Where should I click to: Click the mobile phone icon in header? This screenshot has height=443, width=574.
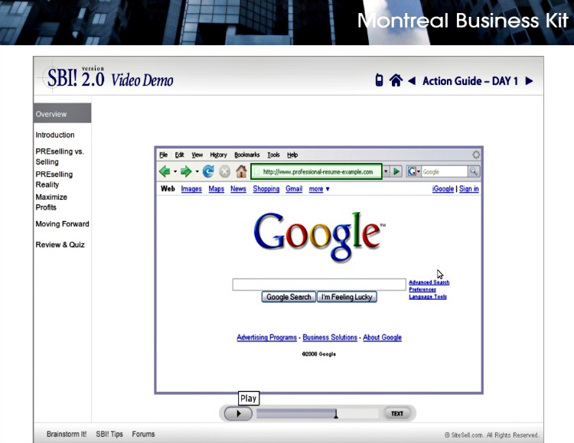380,80
